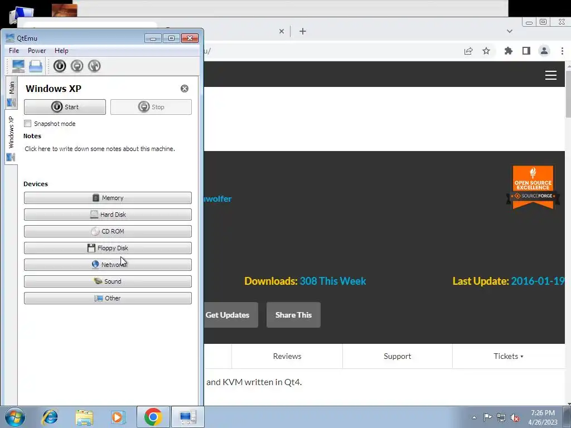This screenshot has width=571, height=428.
Task: Expand the Other device settings
Action: coord(108,298)
